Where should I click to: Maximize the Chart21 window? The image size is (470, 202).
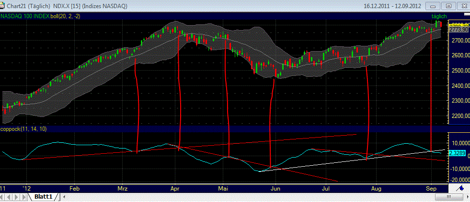pos(449,6)
